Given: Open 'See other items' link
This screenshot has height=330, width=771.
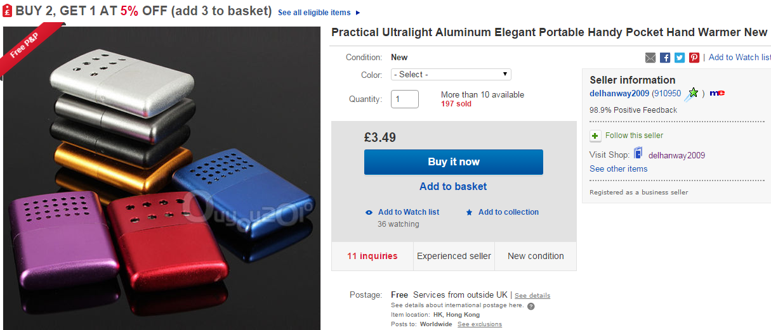Looking at the screenshot, I should pyautogui.click(x=618, y=168).
